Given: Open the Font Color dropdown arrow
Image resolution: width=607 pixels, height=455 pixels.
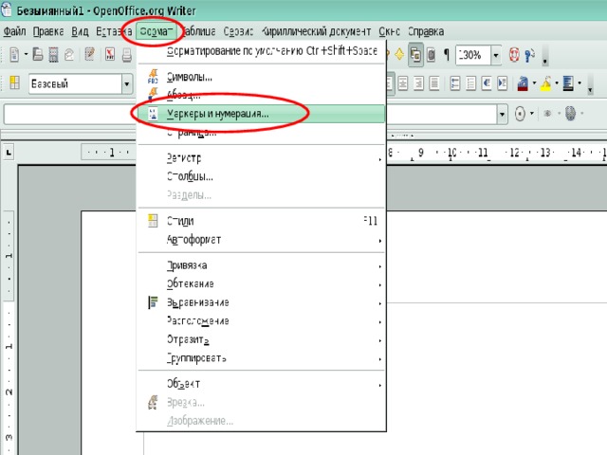Looking at the screenshot, I should [535, 82].
